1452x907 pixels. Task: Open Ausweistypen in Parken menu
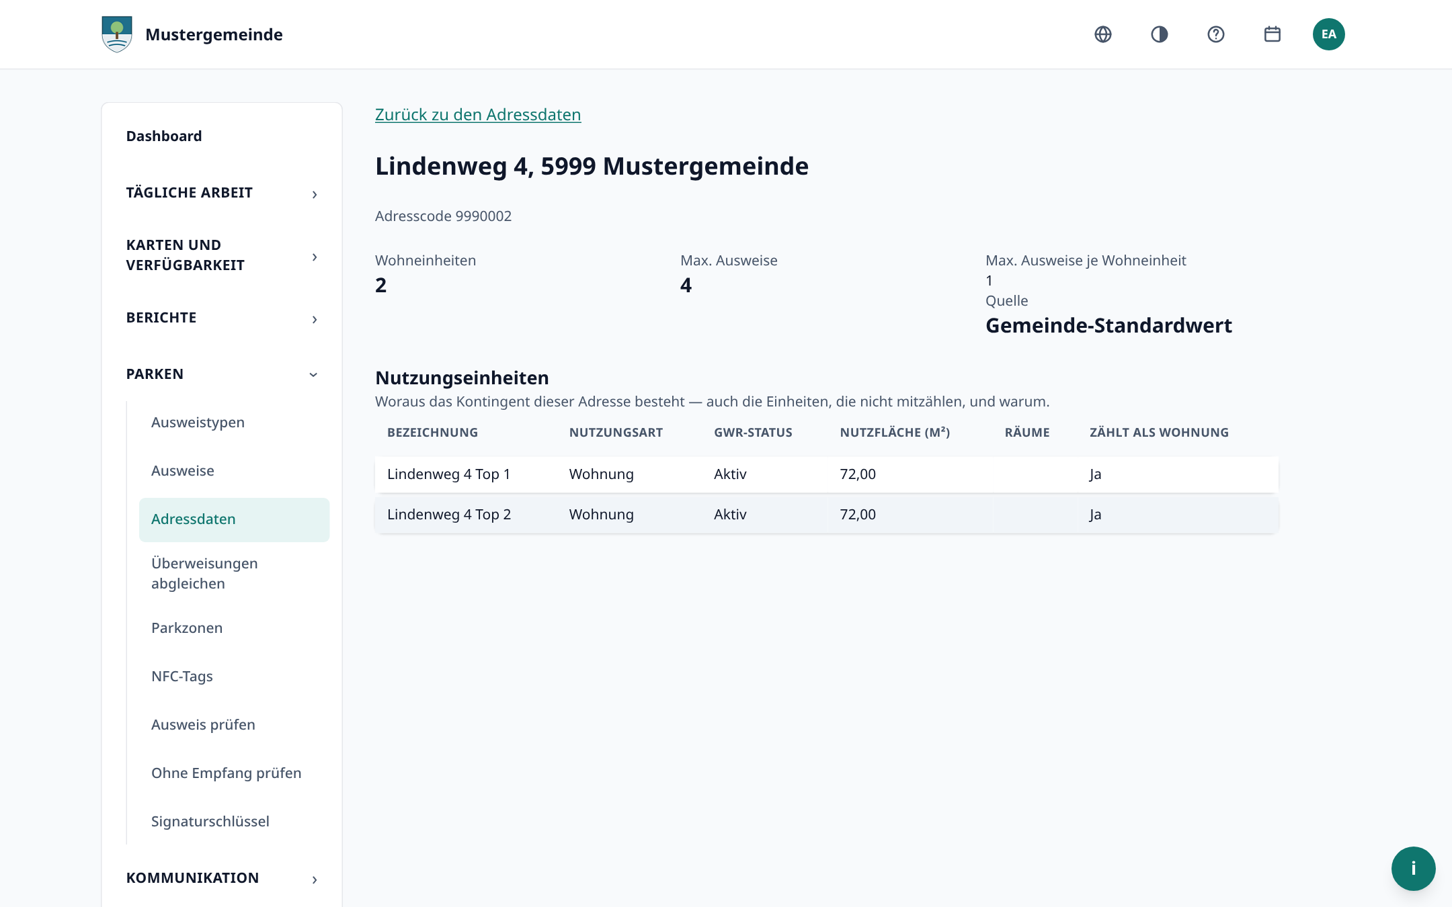pyautogui.click(x=198, y=423)
